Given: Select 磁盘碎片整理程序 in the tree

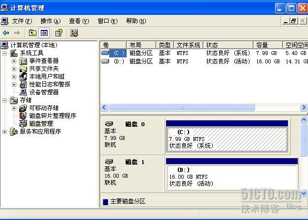Looking at the screenshot, I should 52,116.
